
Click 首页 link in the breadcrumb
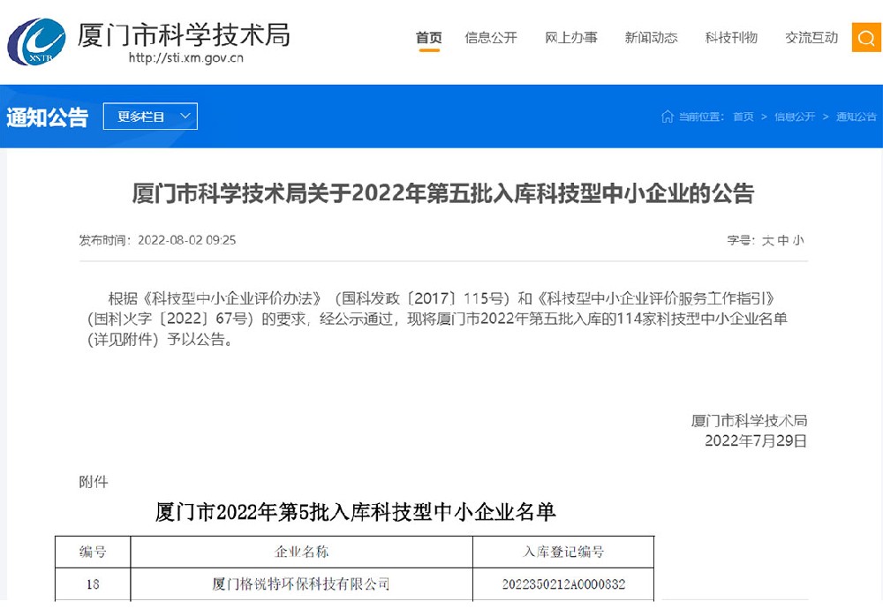(743, 117)
